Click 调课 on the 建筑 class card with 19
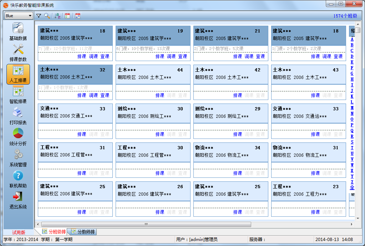365x246 pixels. pos(171,56)
